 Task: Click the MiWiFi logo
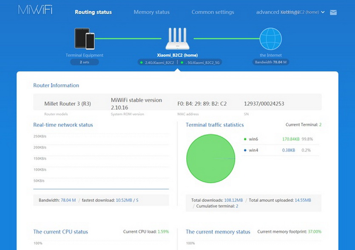pyautogui.click(x=35, y=10)
